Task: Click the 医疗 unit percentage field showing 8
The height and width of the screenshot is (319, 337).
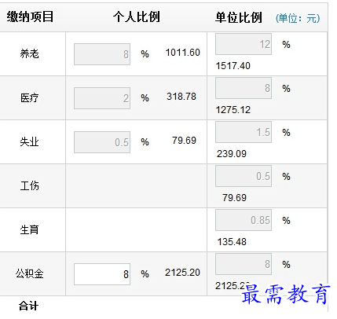Action: click(x=244, y=88)
